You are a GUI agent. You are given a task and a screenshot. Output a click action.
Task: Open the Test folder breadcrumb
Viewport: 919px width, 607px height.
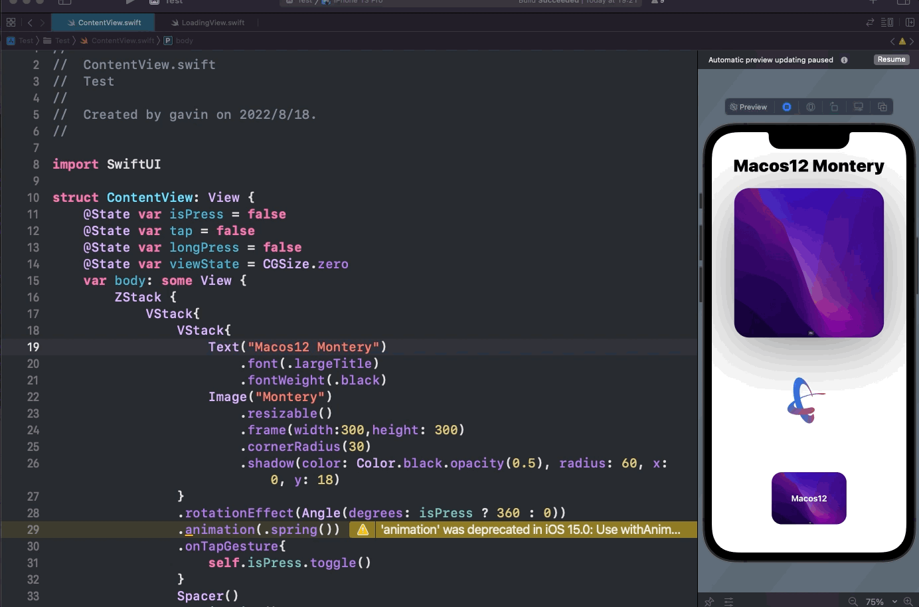tap(56, 41)
